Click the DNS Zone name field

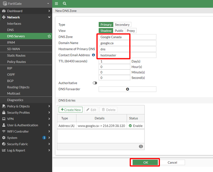[x=128, y=37]
